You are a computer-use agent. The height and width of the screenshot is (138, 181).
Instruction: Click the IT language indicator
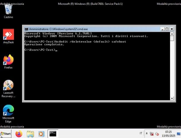point(141,133)
